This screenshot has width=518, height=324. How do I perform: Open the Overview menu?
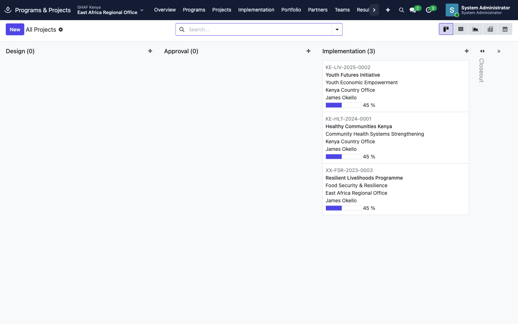click(165, 10)
